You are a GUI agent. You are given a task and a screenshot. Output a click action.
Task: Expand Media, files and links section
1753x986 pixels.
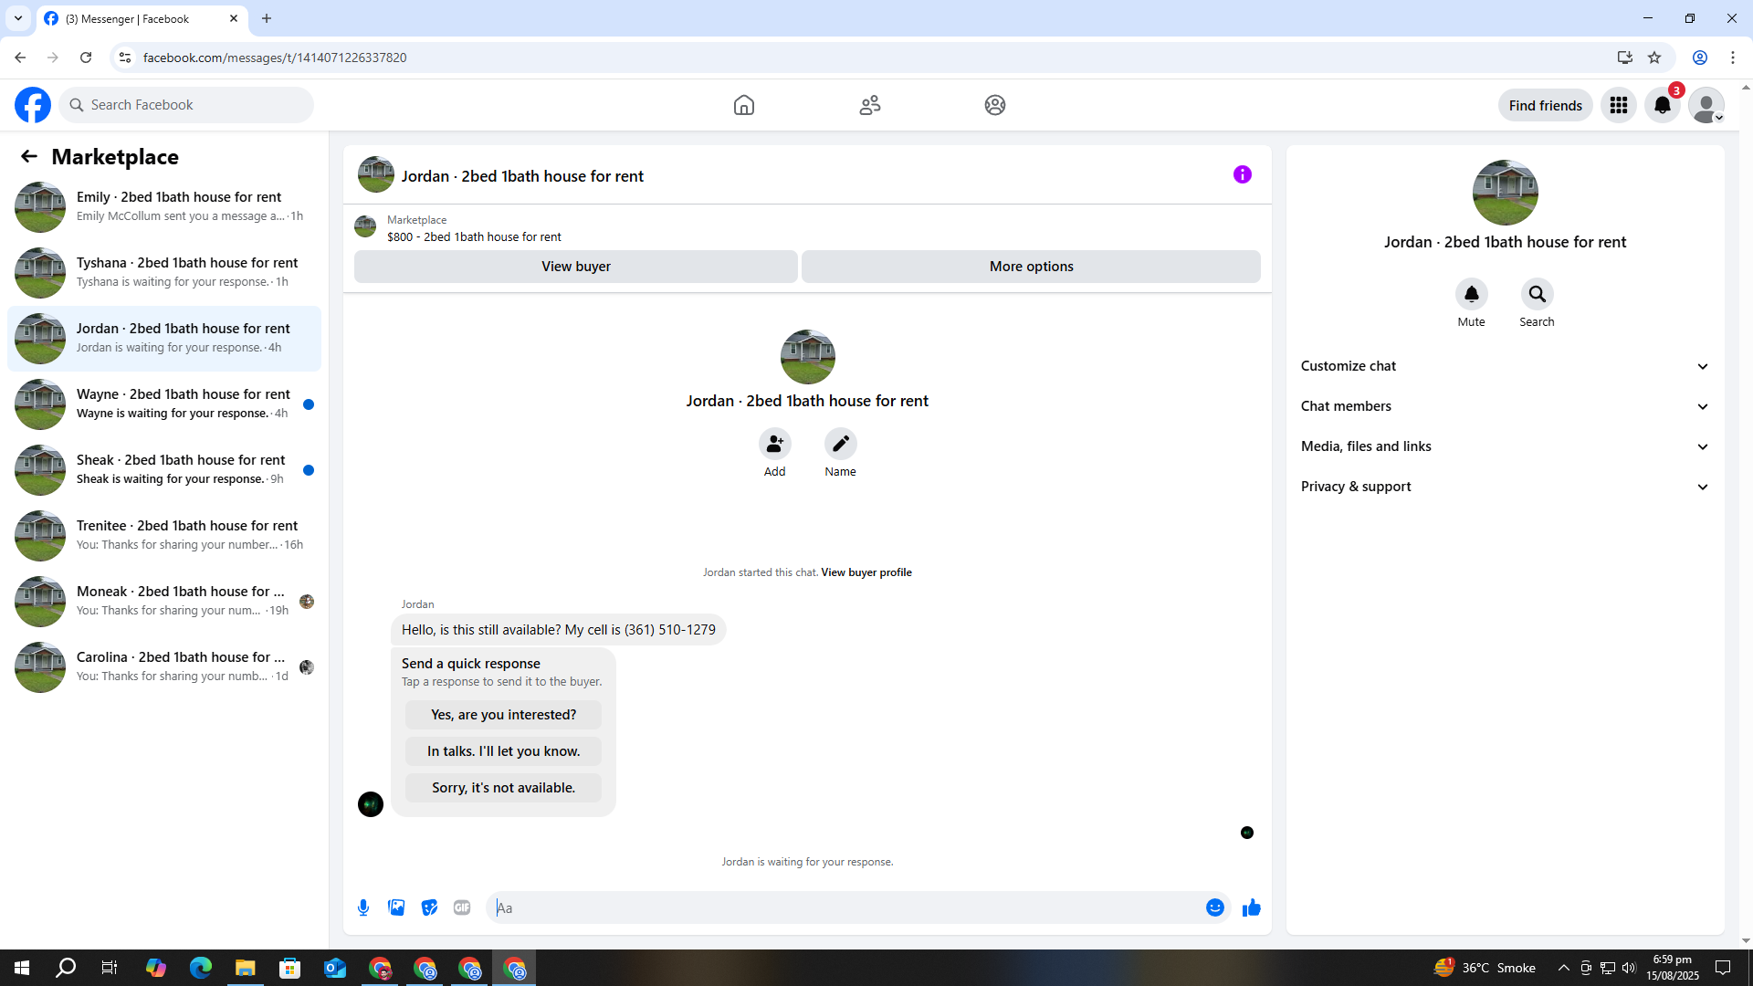coord(1504,446)
